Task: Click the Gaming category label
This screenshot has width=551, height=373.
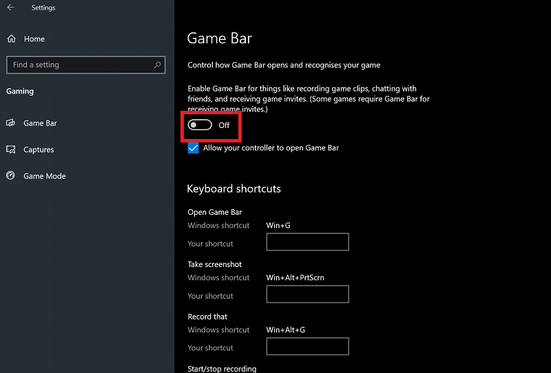Action: (x=20, y=92)
